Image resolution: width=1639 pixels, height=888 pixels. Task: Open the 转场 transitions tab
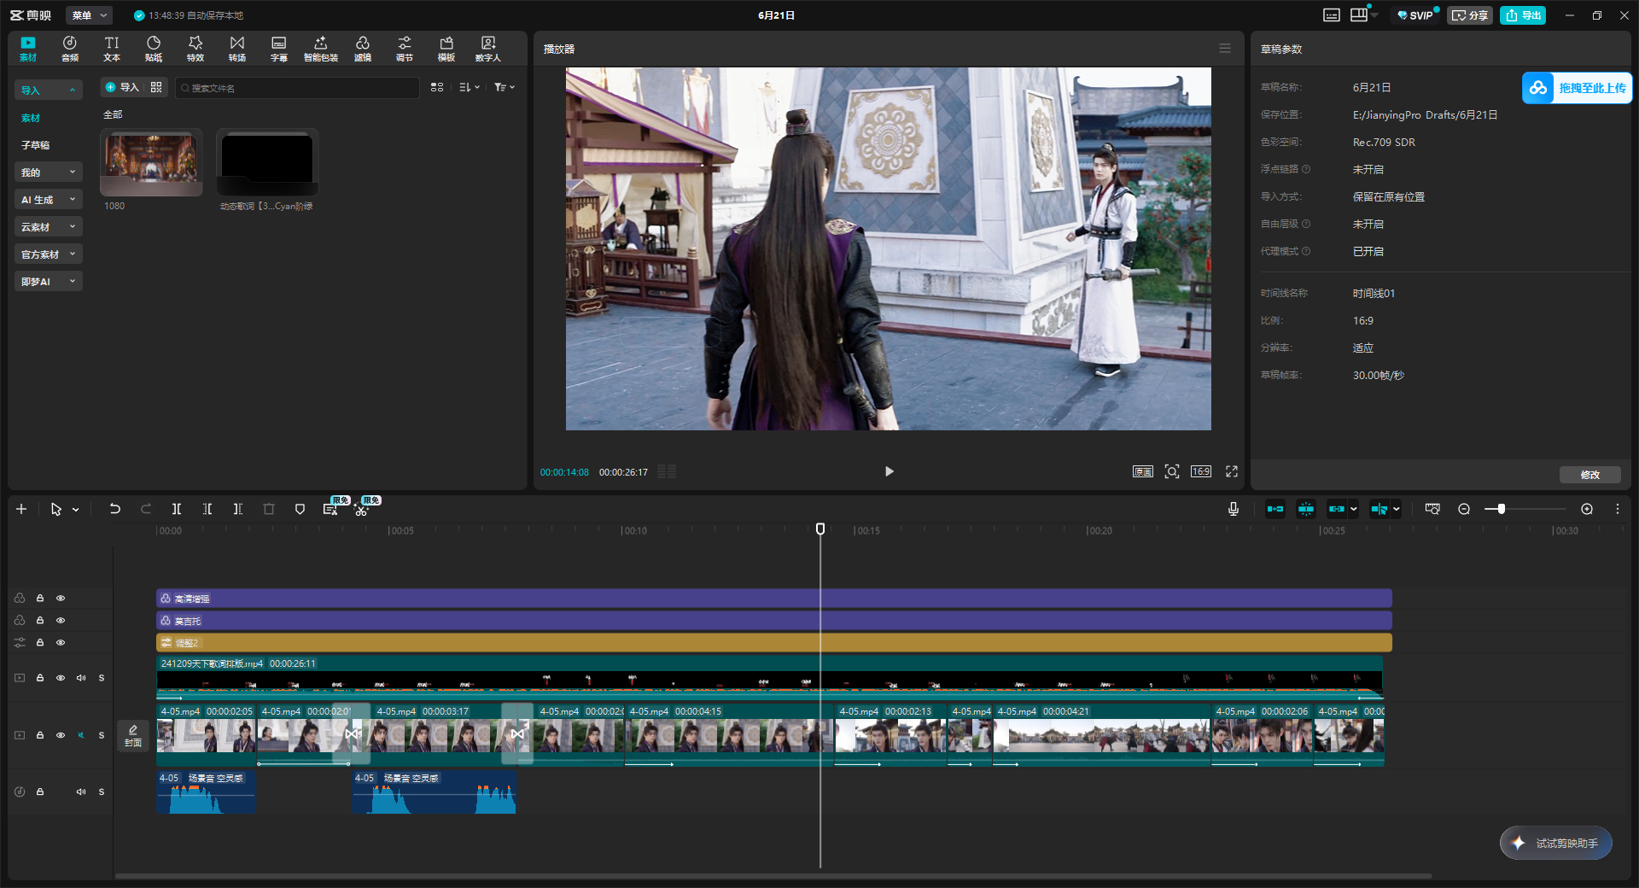pyautogui.click(x=237, y=49)
